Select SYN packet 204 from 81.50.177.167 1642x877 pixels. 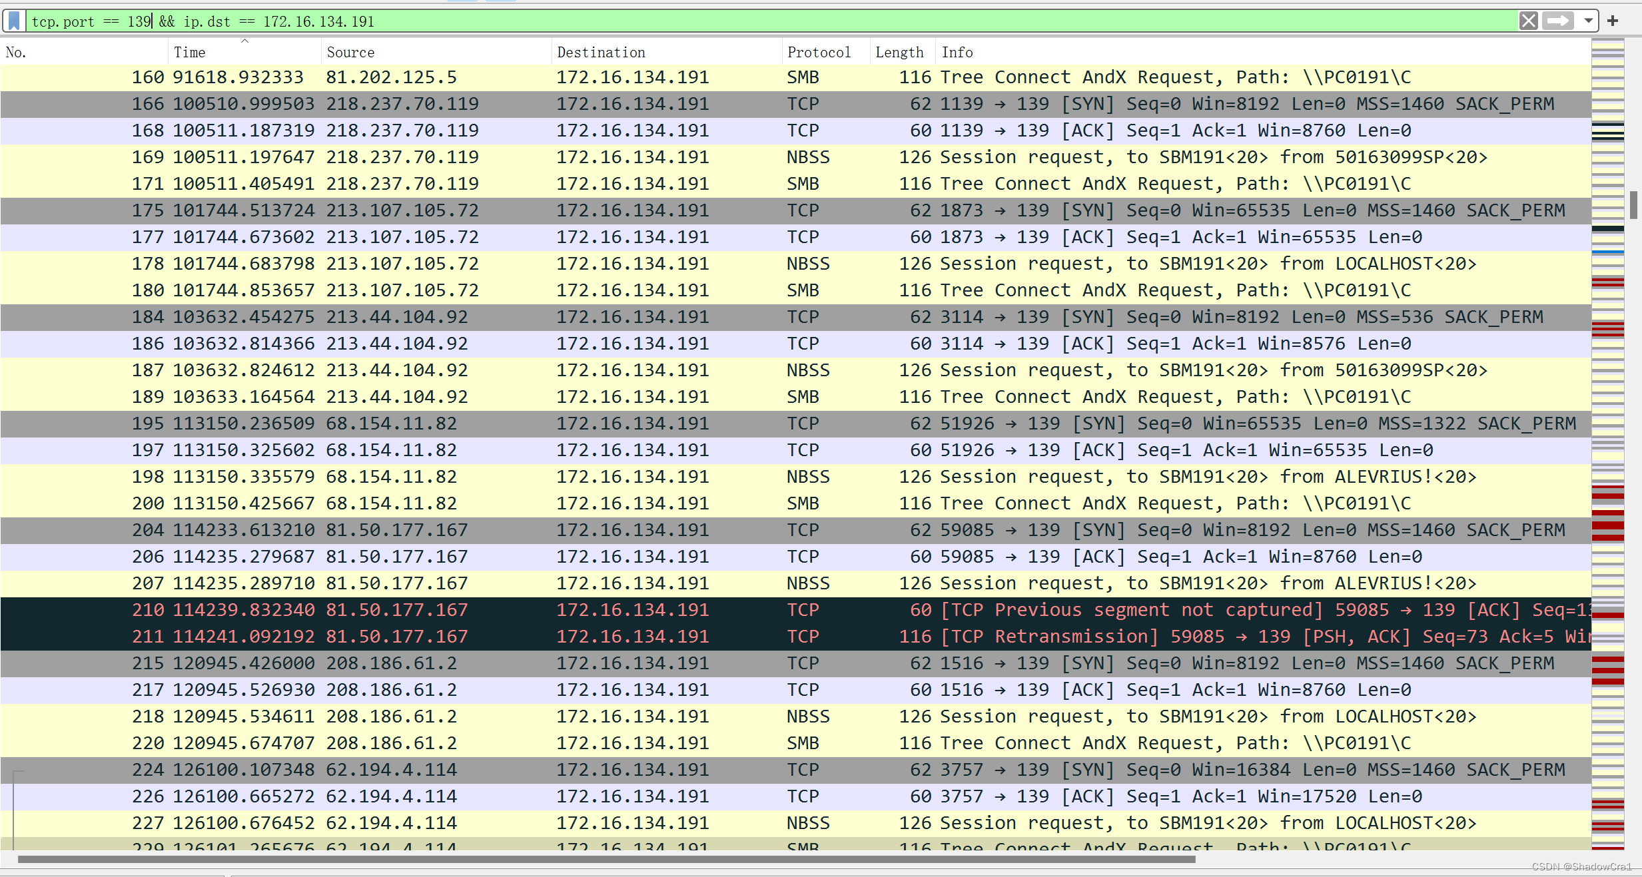(795, 530)
